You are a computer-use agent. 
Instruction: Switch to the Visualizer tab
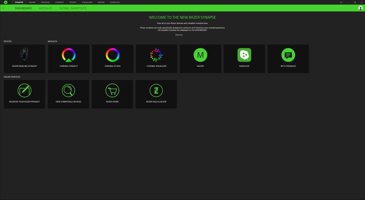(x=87, y=2)
